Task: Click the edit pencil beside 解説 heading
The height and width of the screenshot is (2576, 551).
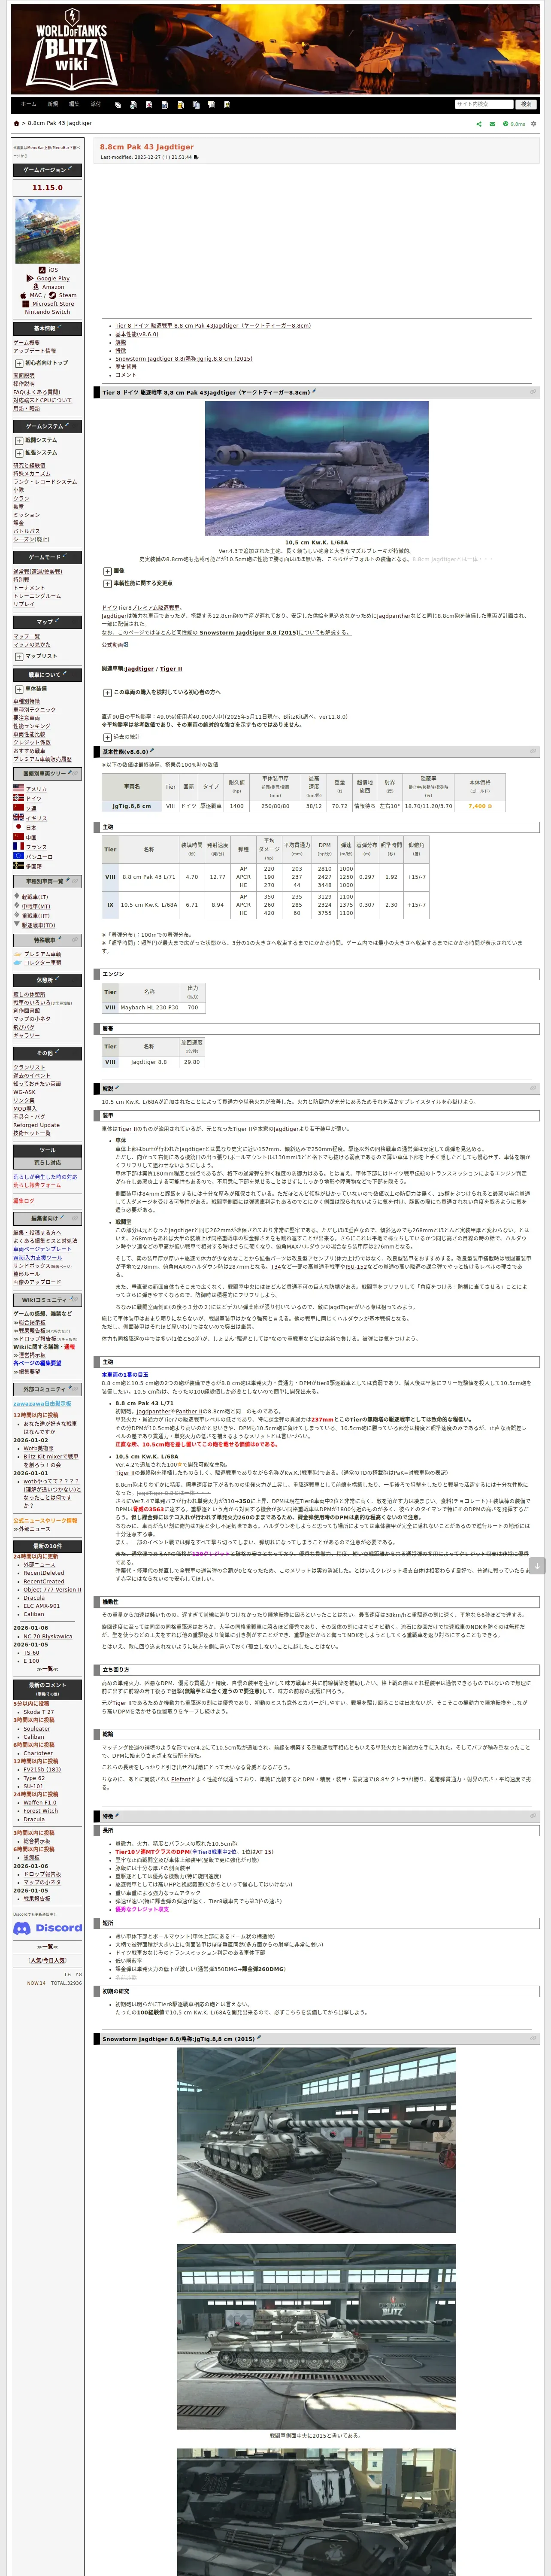Action: click(118, 1088)
